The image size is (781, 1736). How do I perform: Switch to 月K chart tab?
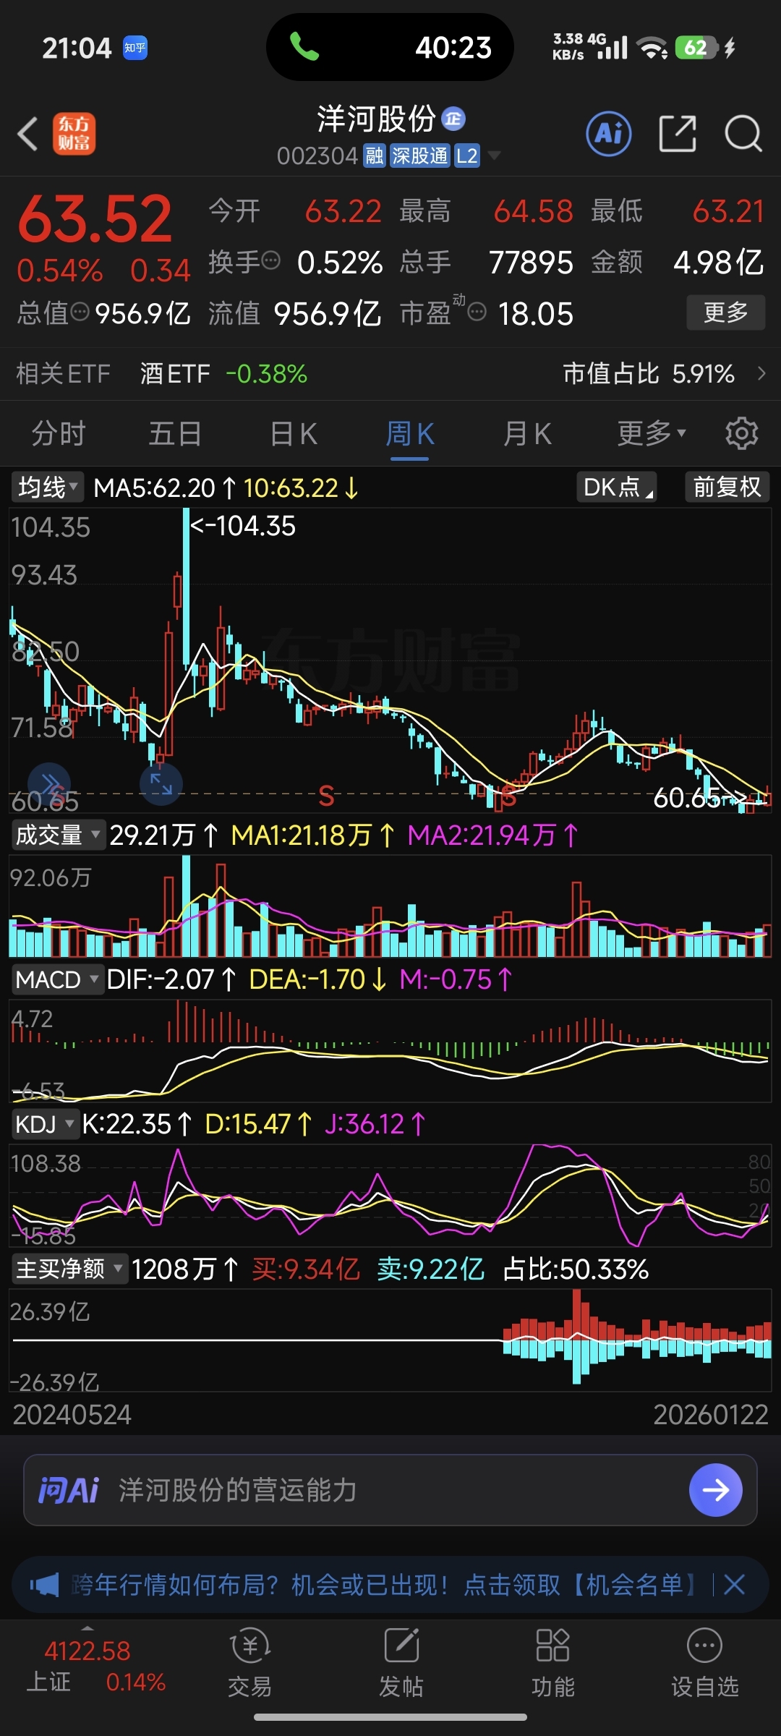click(527, 433)
